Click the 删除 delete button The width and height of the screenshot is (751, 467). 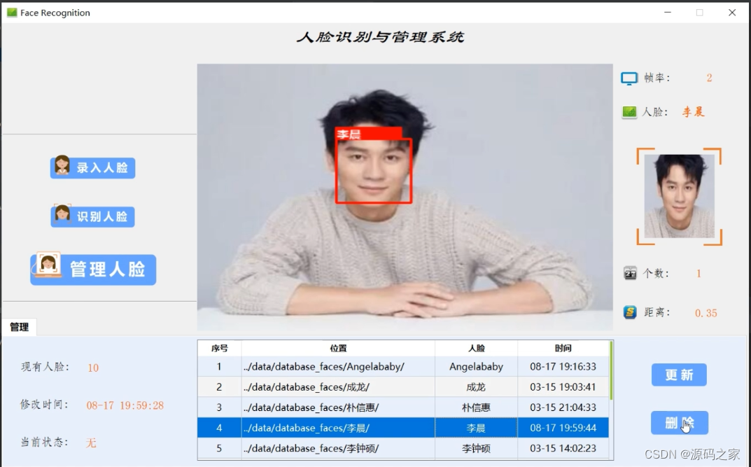click(679, 422)
